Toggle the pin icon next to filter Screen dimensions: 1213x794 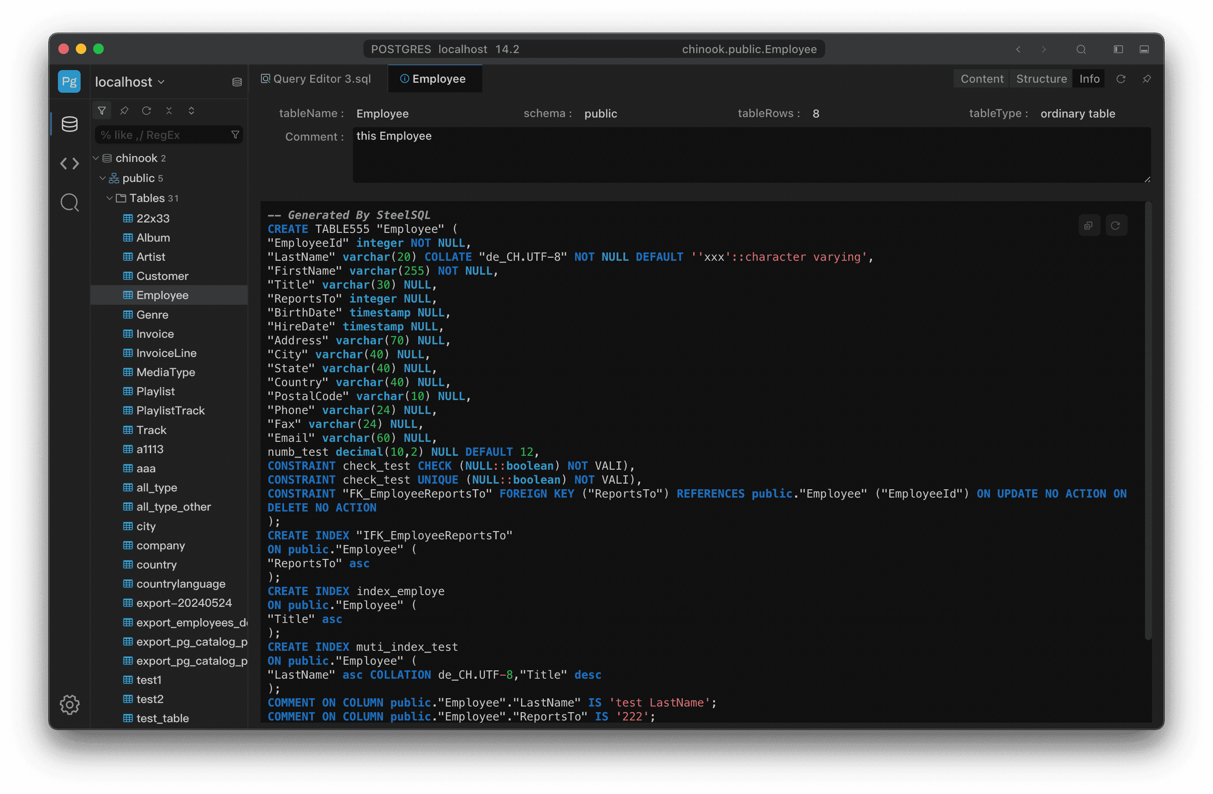point(124,111)
